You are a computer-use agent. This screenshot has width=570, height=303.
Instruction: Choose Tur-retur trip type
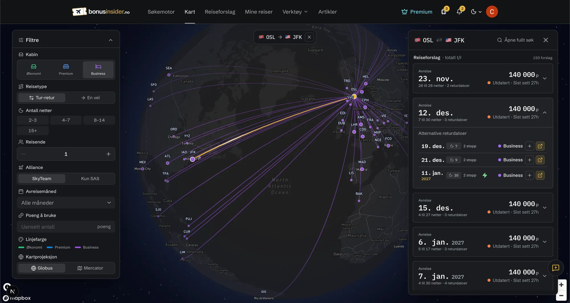pyautogui.click(x=42, y=98)
